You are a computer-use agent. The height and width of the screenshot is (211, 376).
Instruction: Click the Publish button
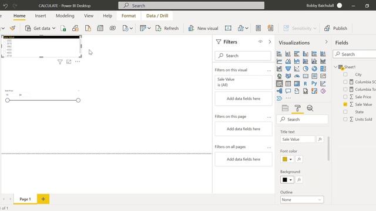coord(335,28)
